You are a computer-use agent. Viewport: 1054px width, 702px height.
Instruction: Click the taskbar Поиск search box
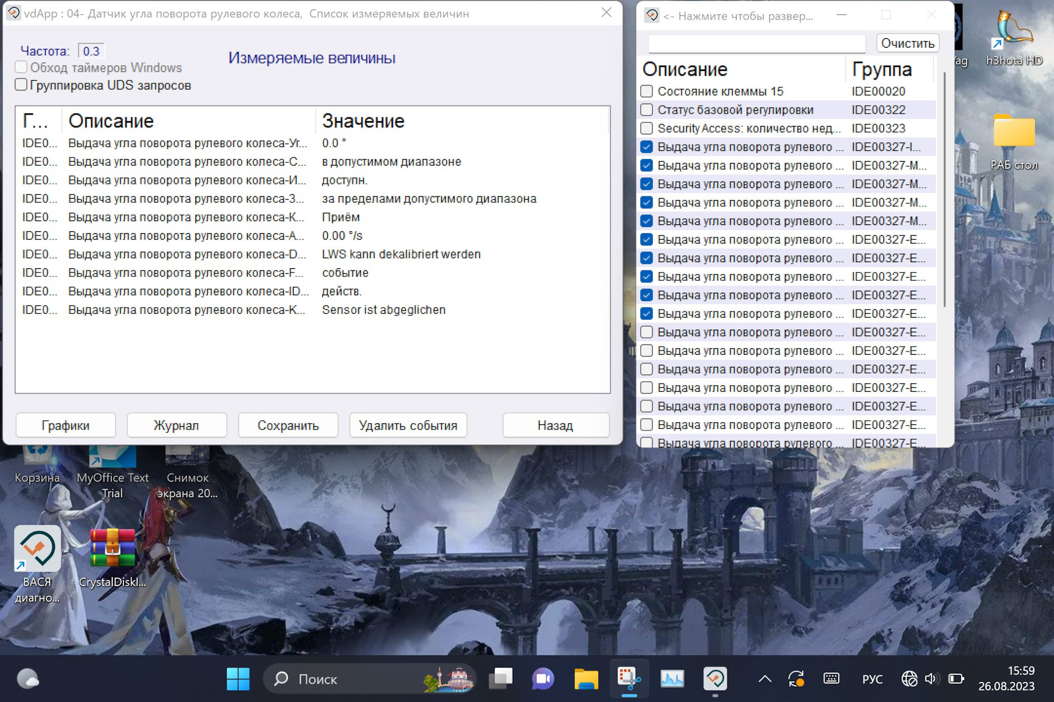point(370,679)
